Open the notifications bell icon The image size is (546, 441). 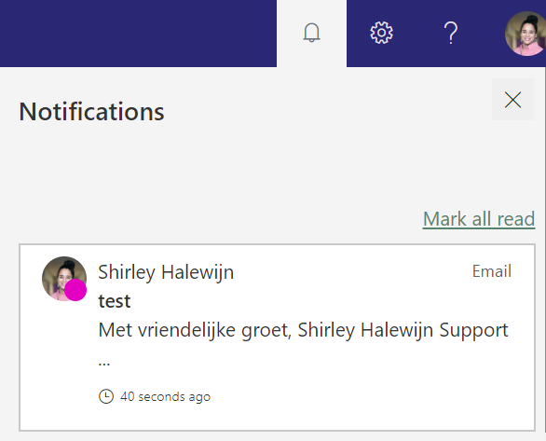pyautogui.click(x=311, y=33)
